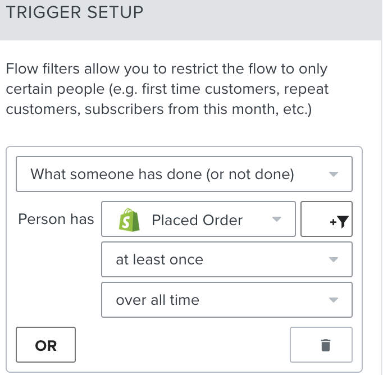383x375 pixels.
Task: Click the add filter funnel icon
Action: (x=343, y=222)
